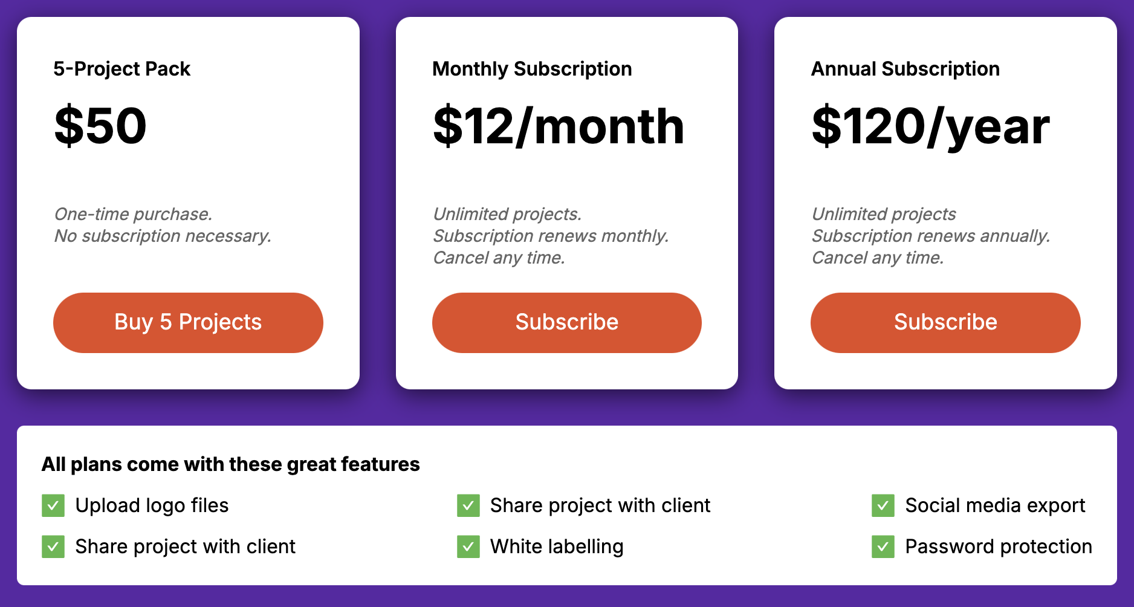Click the $50 price text

[100, 126]
